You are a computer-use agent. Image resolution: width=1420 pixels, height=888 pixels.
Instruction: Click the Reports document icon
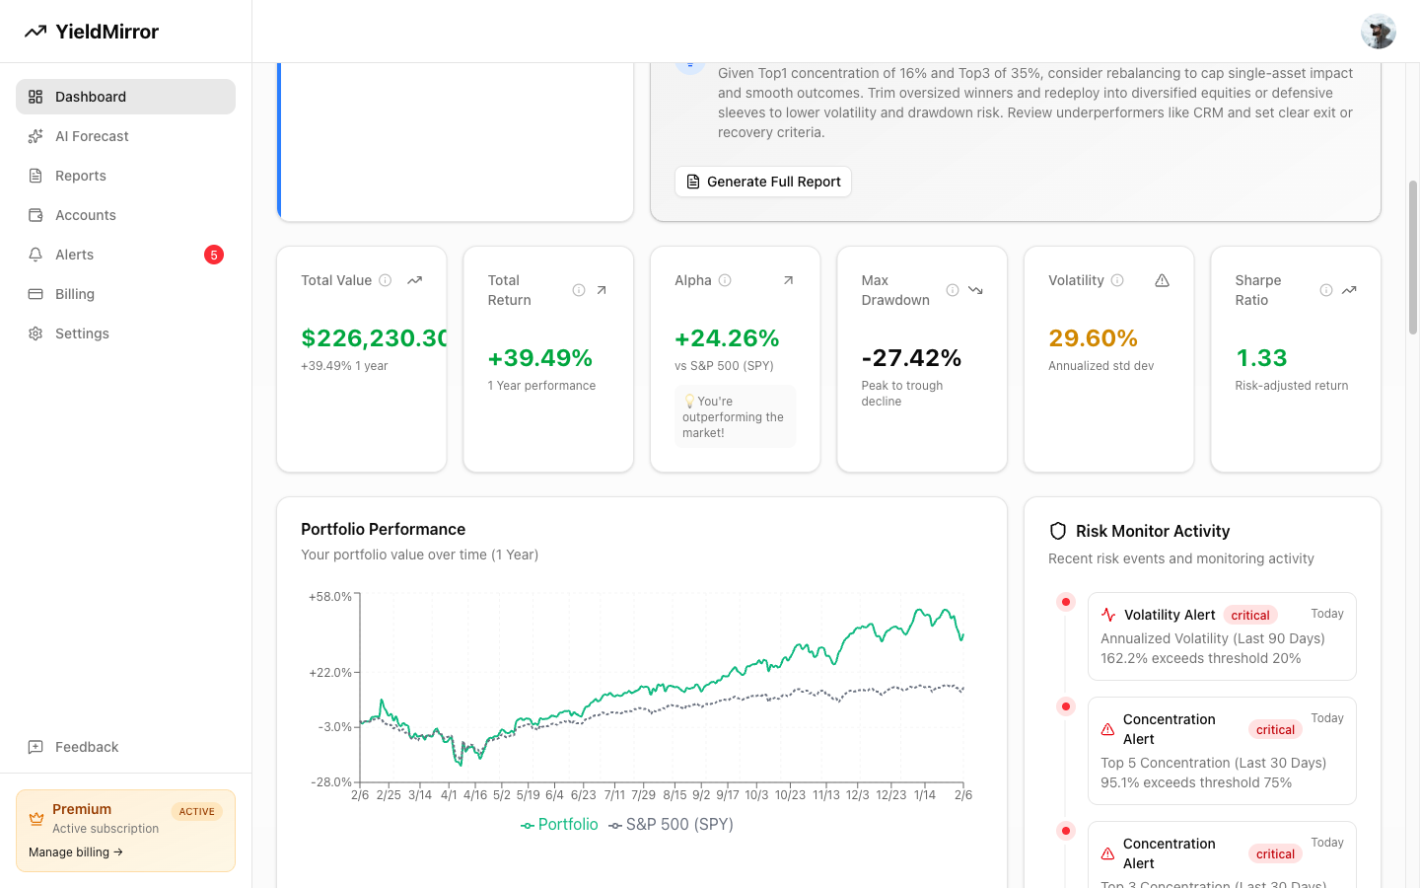pos(35,176)
